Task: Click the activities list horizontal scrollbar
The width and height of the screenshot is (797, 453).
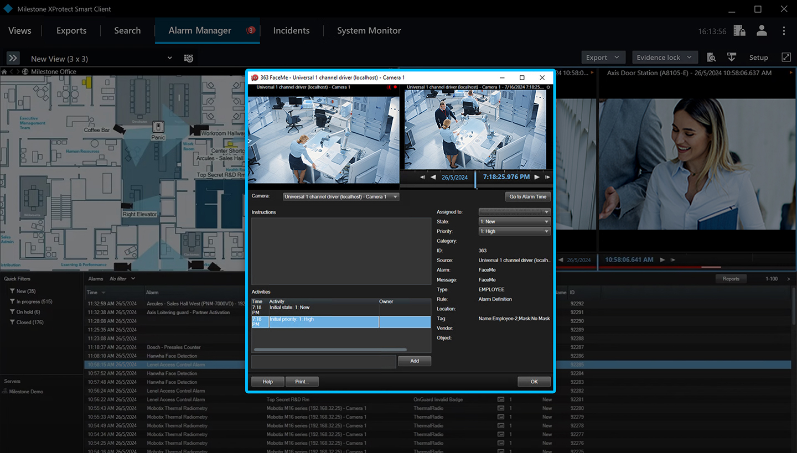Action: pyautogui.click(x=330, y=350)
